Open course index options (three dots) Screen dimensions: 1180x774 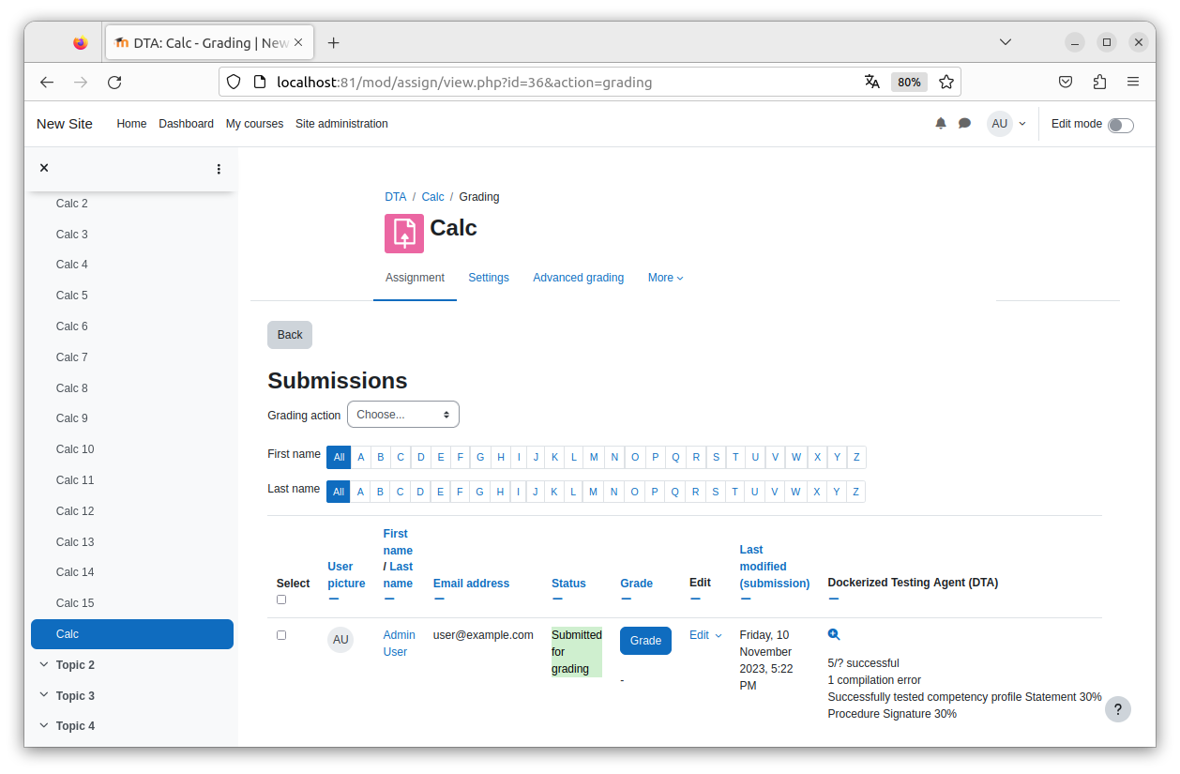pyautogui.click(x=219, y=169)
